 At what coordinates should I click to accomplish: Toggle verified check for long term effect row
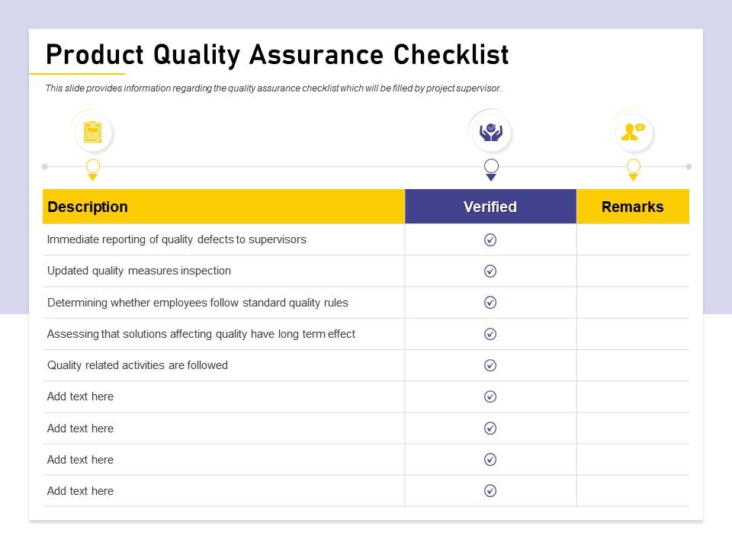point(490,334)
